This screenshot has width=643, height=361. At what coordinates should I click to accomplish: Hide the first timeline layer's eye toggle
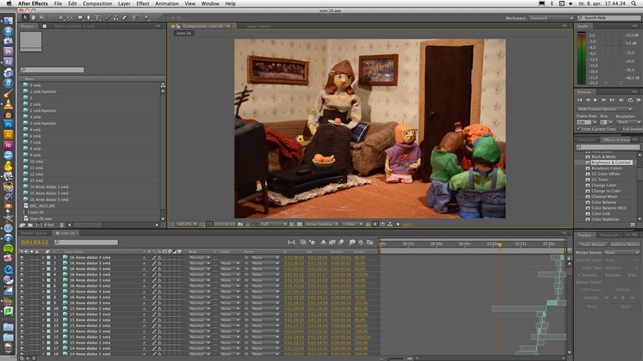[21, 257]
